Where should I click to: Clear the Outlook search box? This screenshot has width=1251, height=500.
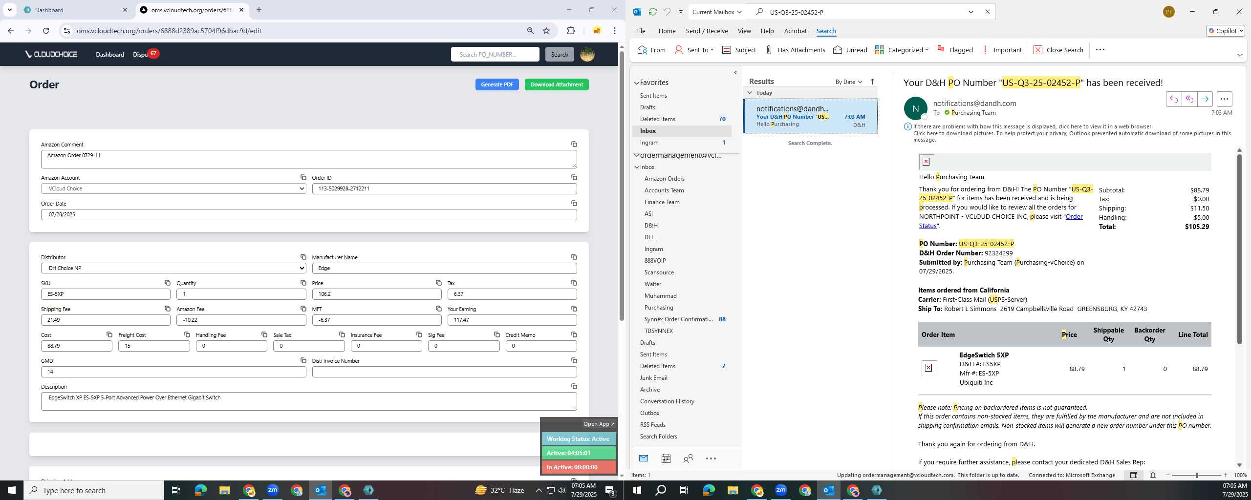click(987, 12)
